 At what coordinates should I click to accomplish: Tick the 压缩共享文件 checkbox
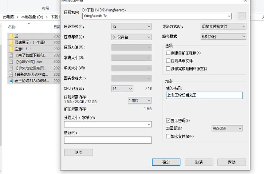(168, 61)
